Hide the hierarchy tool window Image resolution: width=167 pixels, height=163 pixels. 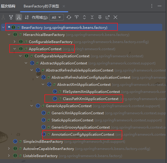click(160, 6)
